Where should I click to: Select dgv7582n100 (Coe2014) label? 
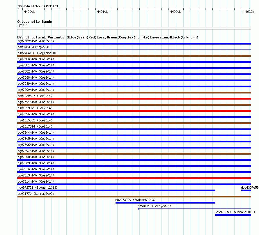click(36, 71)
